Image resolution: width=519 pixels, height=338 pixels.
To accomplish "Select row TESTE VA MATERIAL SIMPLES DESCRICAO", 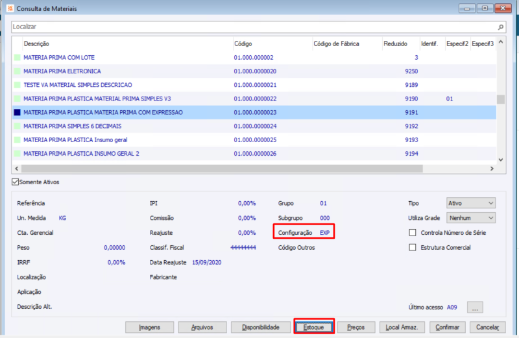I will [254, 85].
